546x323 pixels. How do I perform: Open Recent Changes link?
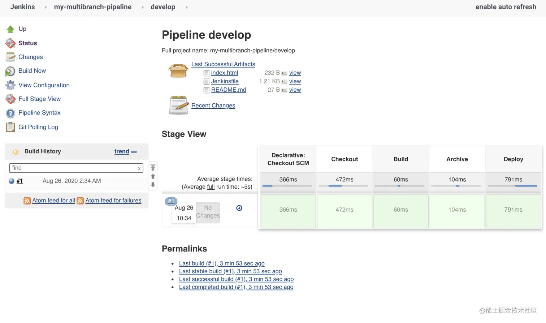(213, 105)
